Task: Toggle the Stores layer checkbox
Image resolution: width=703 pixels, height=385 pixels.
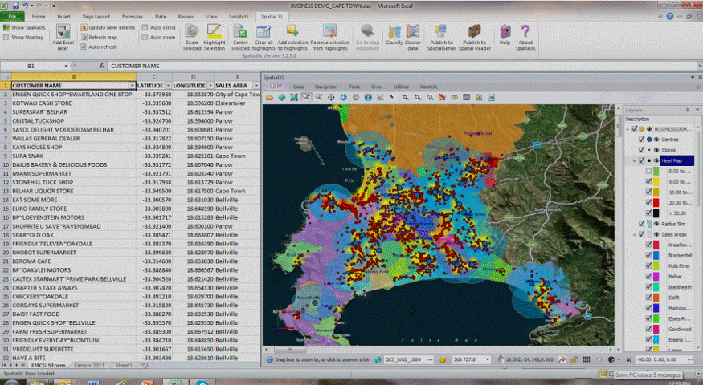Action: point(640,149)
